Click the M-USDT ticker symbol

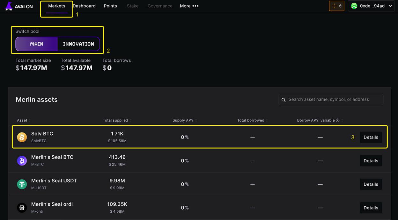point(39,188)
